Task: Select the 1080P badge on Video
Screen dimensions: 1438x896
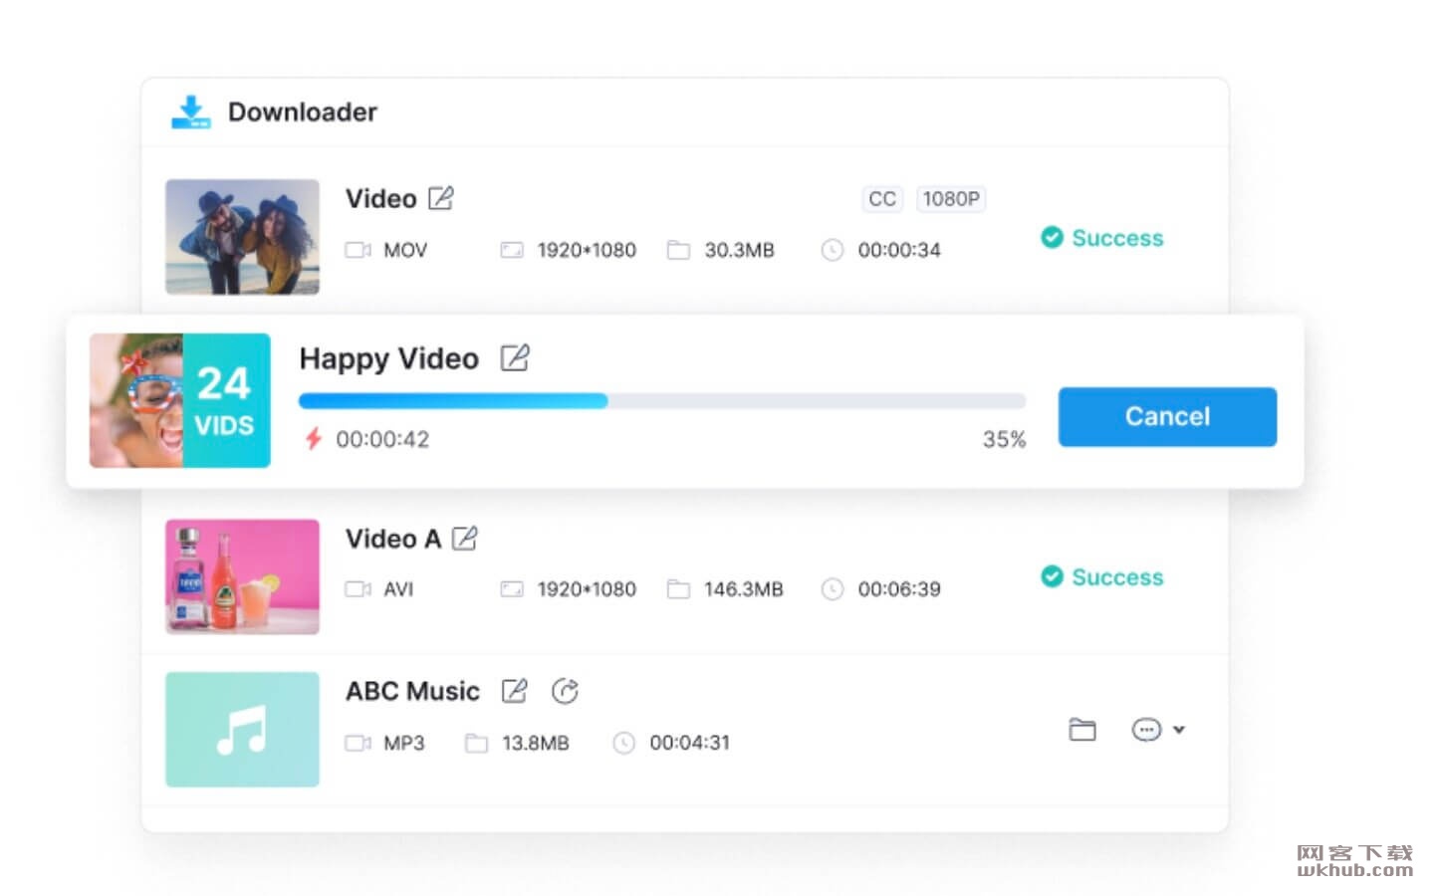Action: (x=951, y=199)
